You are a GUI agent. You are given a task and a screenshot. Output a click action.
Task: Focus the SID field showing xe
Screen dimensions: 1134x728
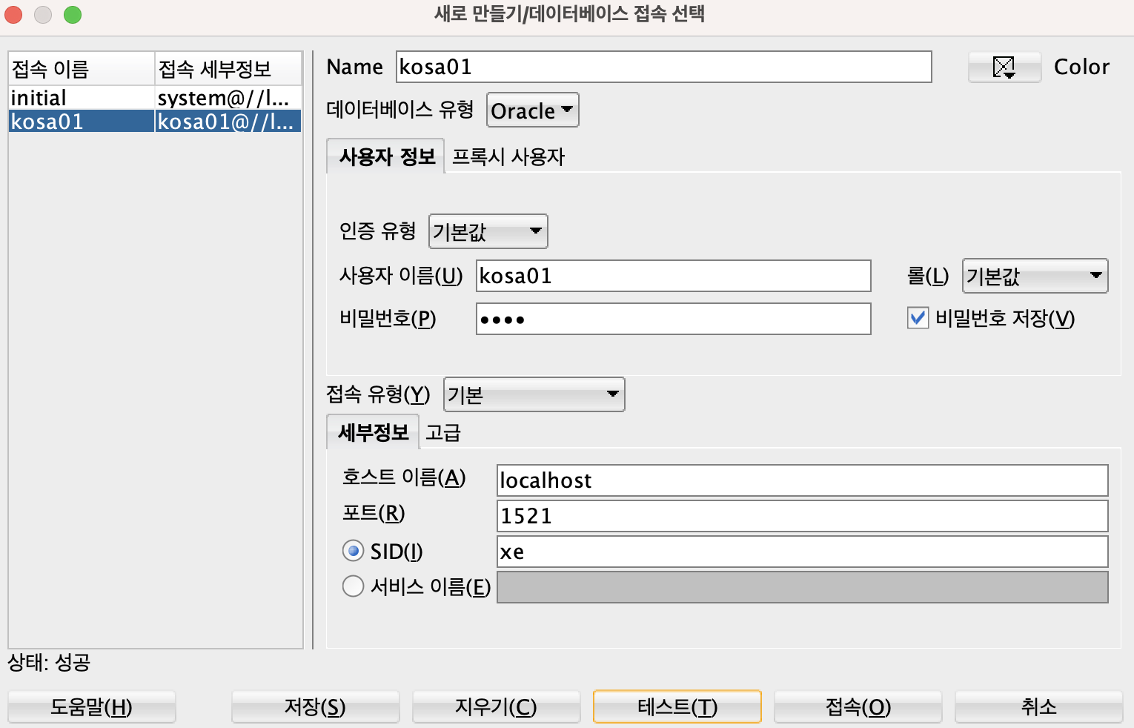click(x=803, y=552)
